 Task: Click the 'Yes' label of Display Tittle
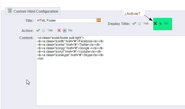click(146, 23)
